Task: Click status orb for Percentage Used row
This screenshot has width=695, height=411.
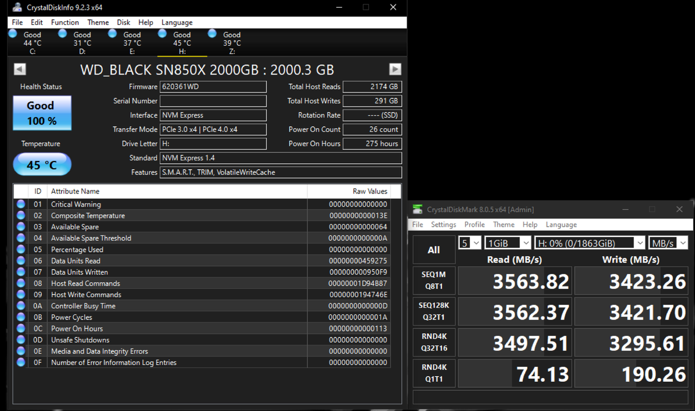Action: click(x=21, y=250)
